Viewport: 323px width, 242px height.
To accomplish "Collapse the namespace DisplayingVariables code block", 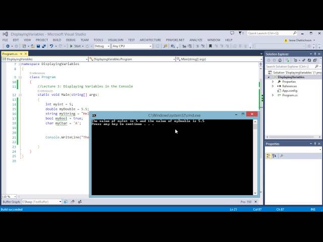I will (20, 64).
